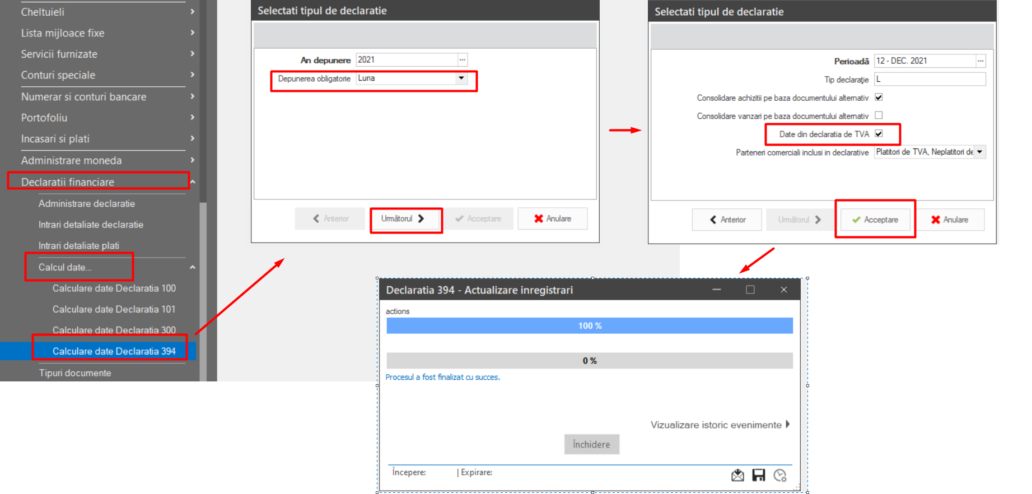Open Administrare declaratie menu item

coord(87,203)
